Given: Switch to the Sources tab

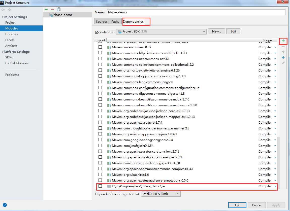Looking at the screenshot, I should click(x=102, y=22).
